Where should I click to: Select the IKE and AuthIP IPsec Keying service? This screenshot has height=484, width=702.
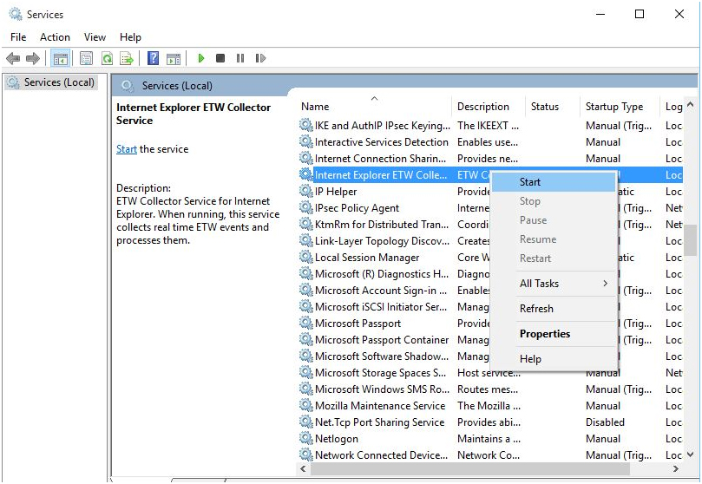[490, 126]
